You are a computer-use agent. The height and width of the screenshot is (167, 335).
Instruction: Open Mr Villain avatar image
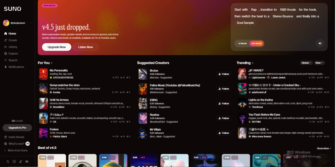click(x=143, y=133)
